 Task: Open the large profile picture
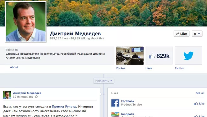click(26, 22)
